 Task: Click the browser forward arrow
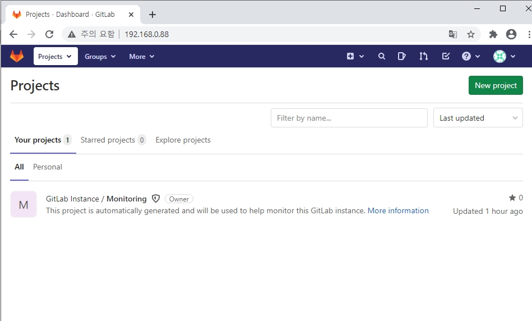(x=31, y=34)
